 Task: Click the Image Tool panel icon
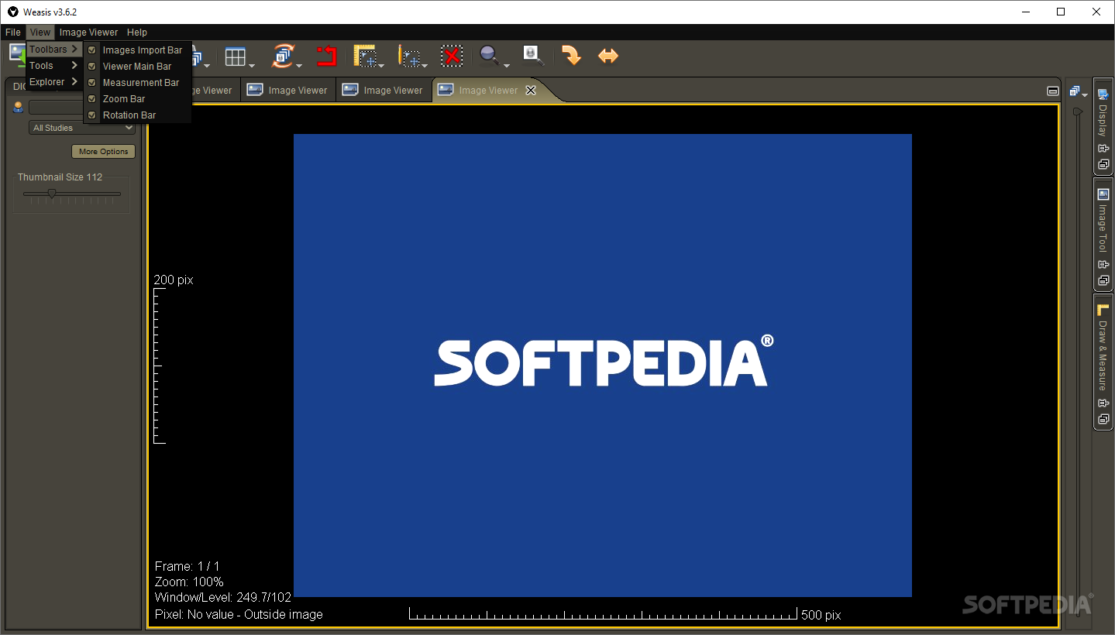coord(1103,194)
